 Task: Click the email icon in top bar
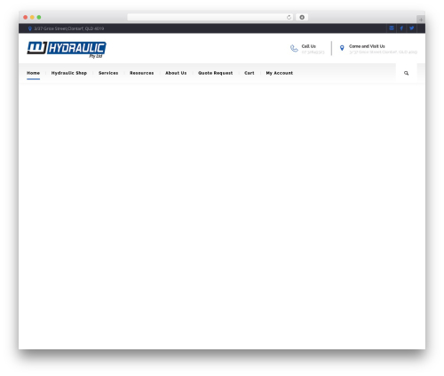point(392,28)
